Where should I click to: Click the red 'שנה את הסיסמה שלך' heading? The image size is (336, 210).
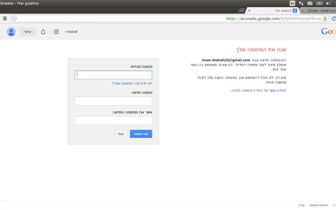[261, 50]
